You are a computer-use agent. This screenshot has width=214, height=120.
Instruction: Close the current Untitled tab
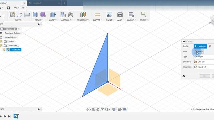(24, 3)
